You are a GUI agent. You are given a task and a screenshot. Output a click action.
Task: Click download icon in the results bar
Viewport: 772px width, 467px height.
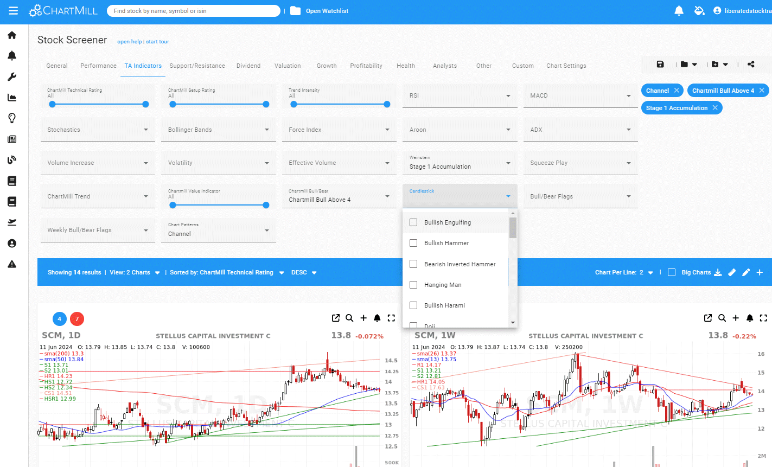click(718, 272)
